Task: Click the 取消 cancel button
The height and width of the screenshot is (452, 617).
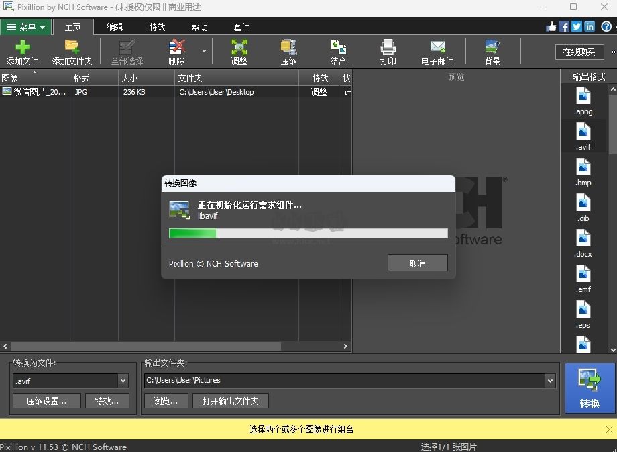Action: (x=417, y=263)
